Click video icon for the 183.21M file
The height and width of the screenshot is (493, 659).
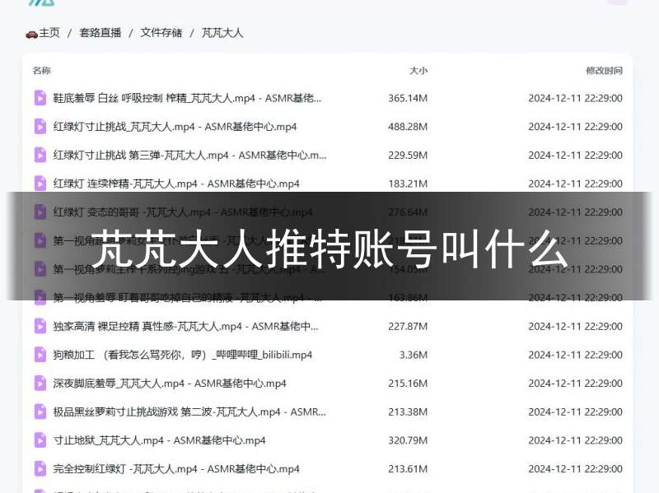(40, 184)
